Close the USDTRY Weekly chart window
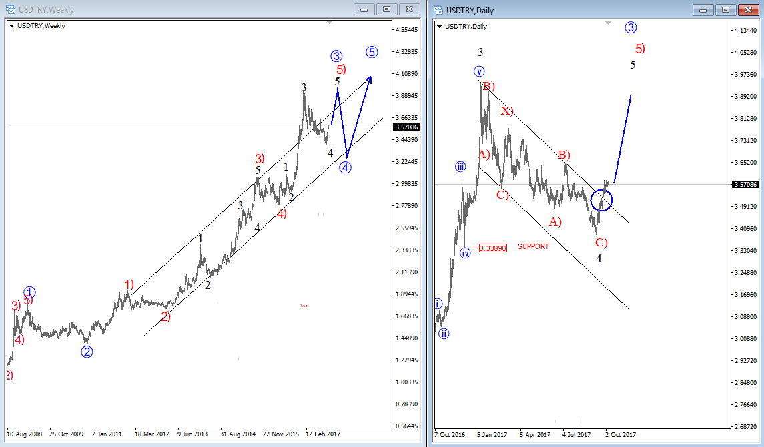The width and height of the screenshot is (764, 447). (408, 9)
